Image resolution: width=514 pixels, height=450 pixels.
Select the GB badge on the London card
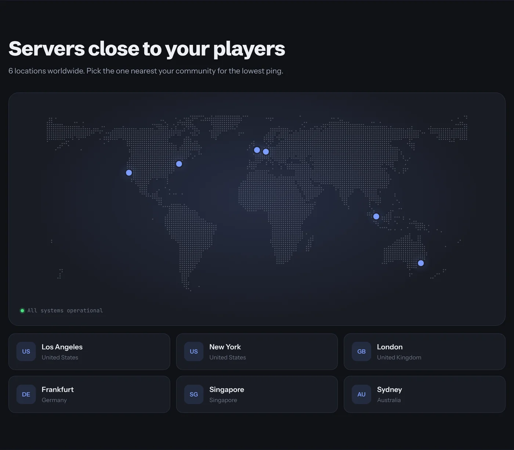tap(362, 351)
